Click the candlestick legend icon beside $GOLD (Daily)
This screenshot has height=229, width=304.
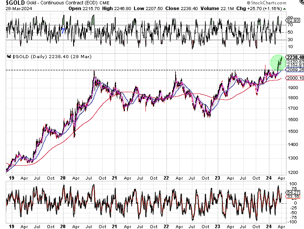pyautogui.click(x=8, y=57)
